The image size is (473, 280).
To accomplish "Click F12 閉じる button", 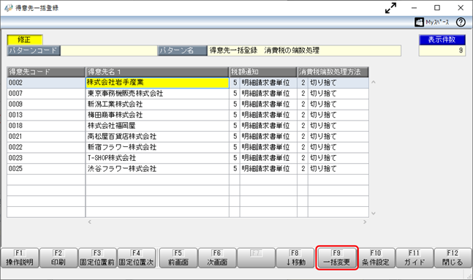I will pos(453,258).
